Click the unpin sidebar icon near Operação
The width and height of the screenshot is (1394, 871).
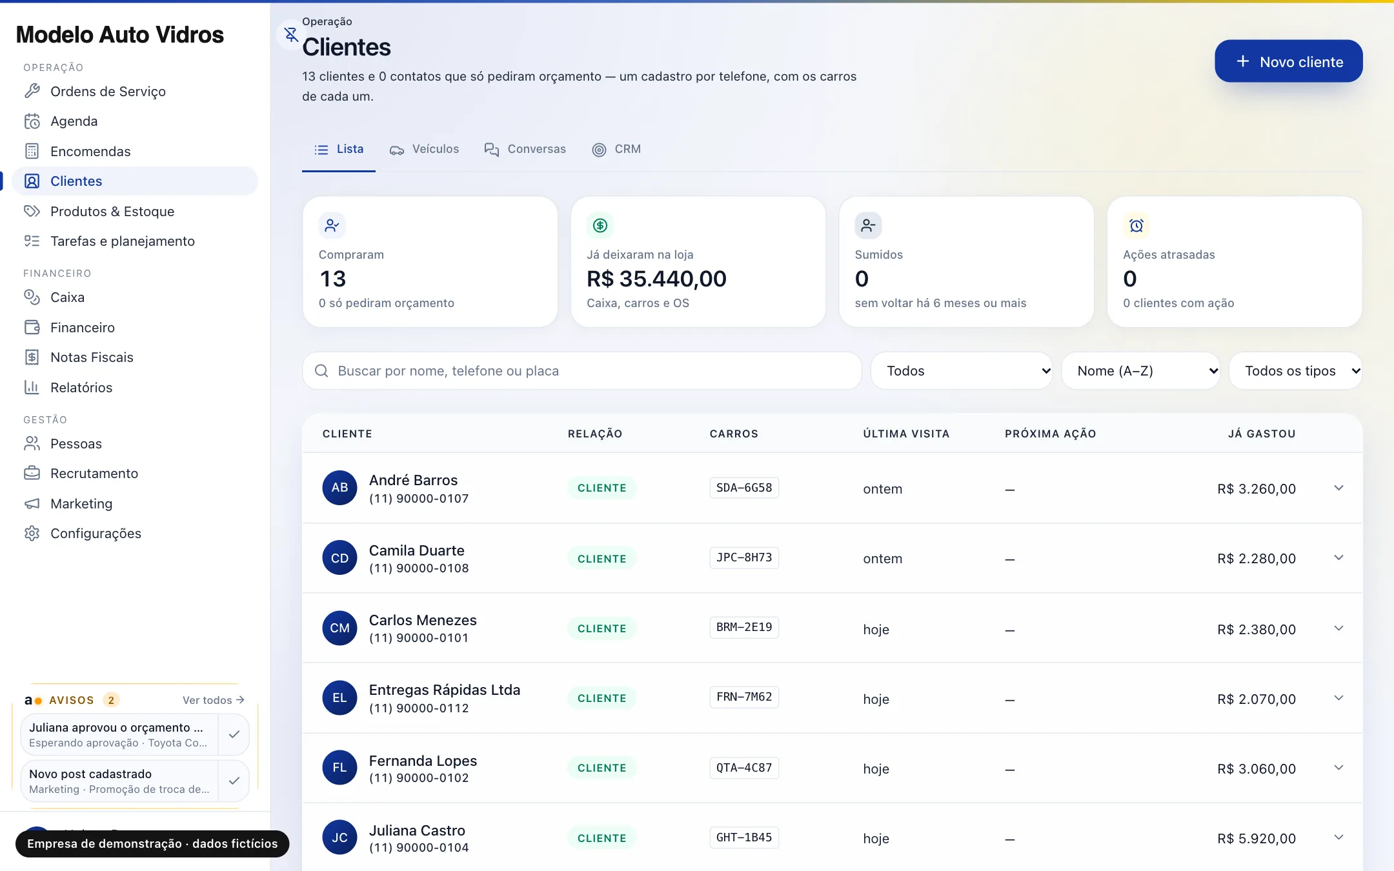(x=291, y=34)
